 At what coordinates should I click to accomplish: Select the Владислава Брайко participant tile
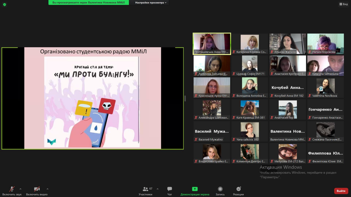coord(212,153)
